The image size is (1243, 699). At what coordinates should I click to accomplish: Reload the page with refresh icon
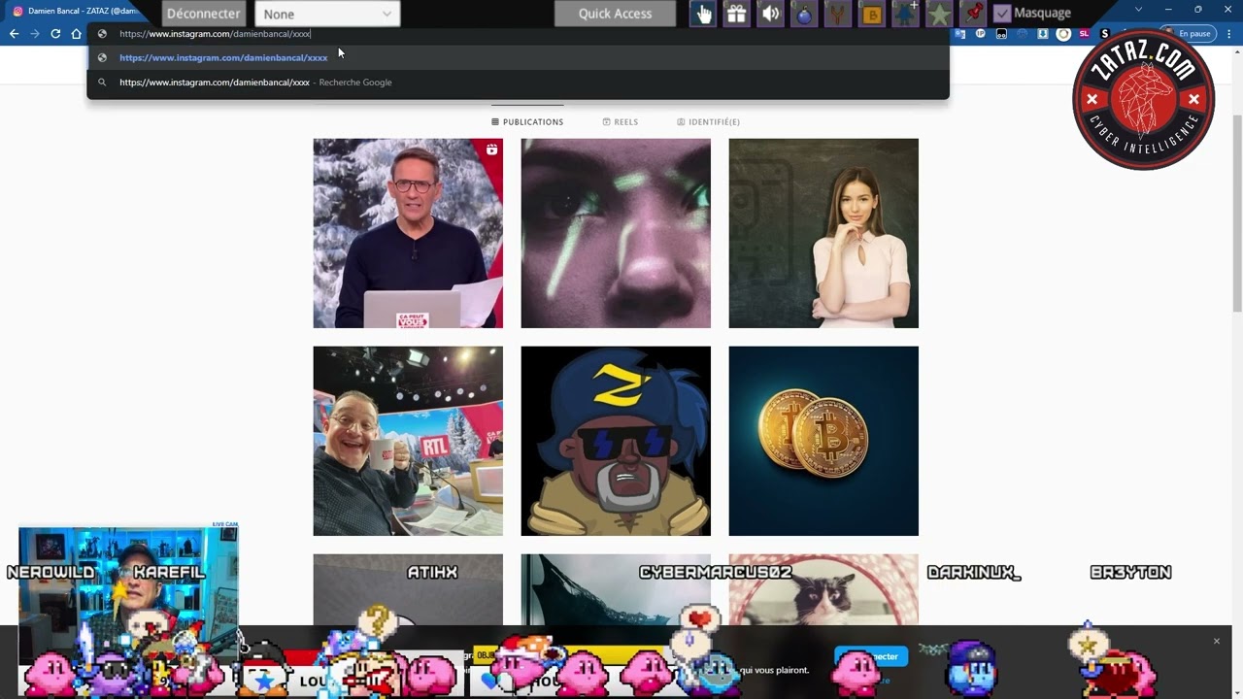pyautogui.click(x=55, y=34)
